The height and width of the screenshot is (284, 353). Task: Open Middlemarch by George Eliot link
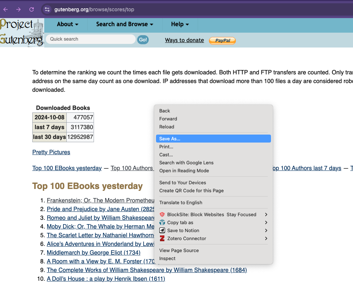click(93, 253)
